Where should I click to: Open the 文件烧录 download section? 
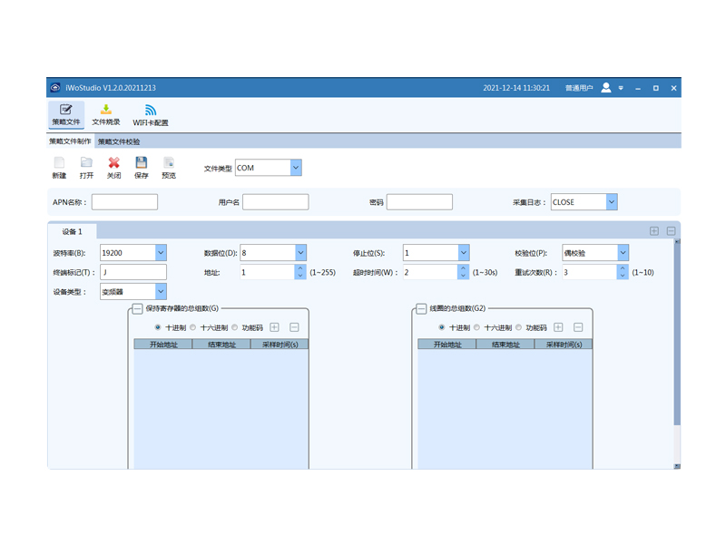pos(105,115)
